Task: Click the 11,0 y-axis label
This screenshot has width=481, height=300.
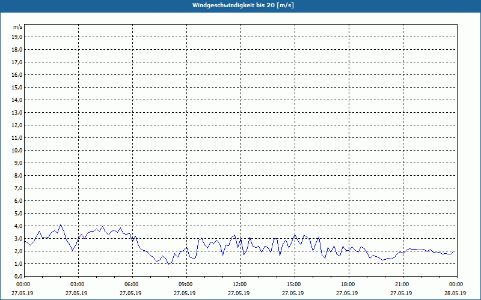Action: [x=17, y=138]
